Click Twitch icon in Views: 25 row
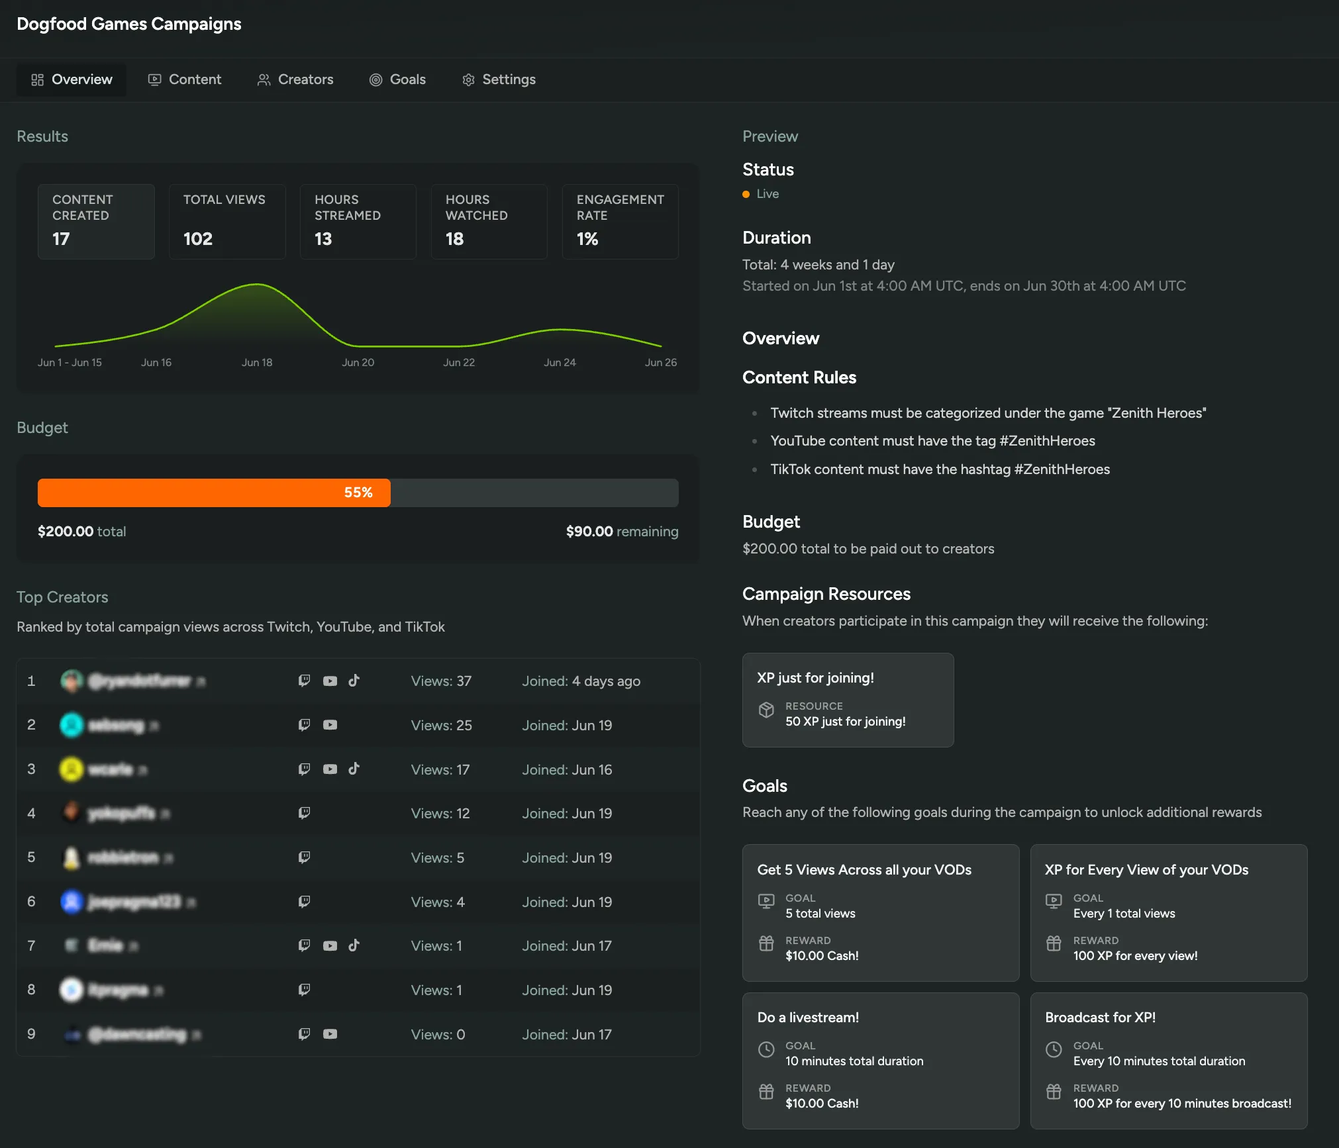Screen dimensions: 1339x1148 tap(304, 725)
